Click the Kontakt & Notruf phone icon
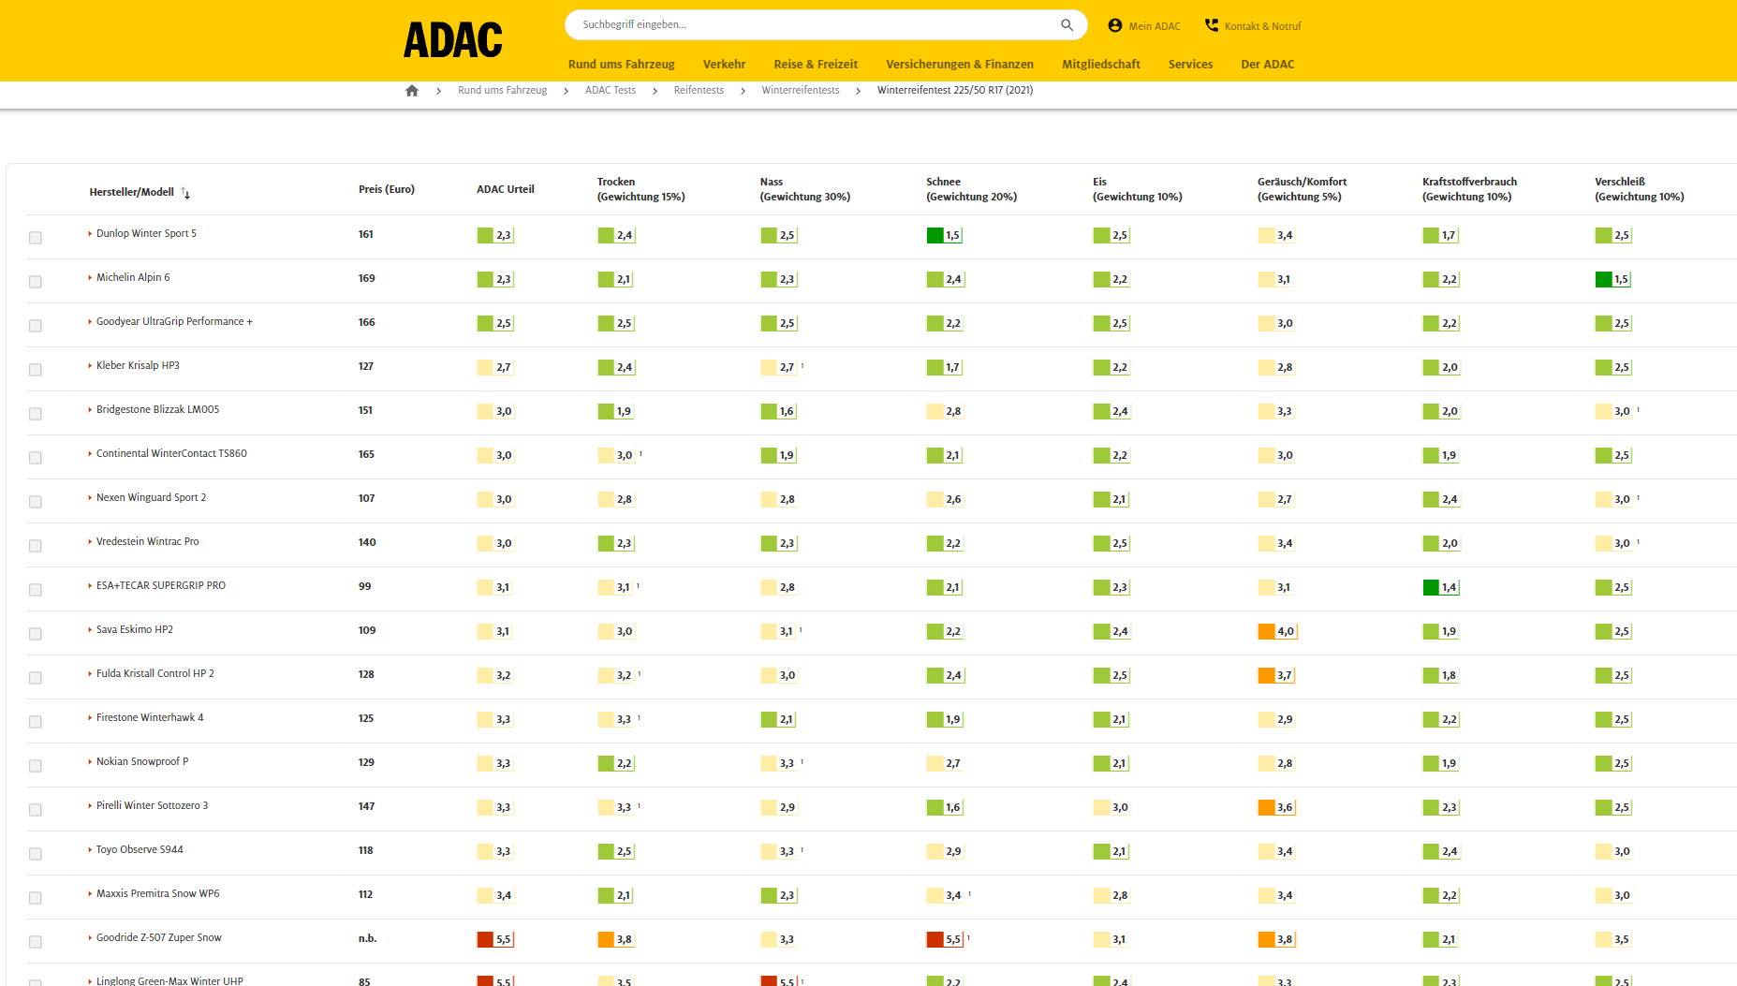1737x986 pixels. [1212, 25]
